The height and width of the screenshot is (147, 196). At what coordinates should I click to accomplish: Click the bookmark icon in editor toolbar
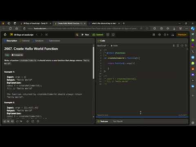coord(178,45)
